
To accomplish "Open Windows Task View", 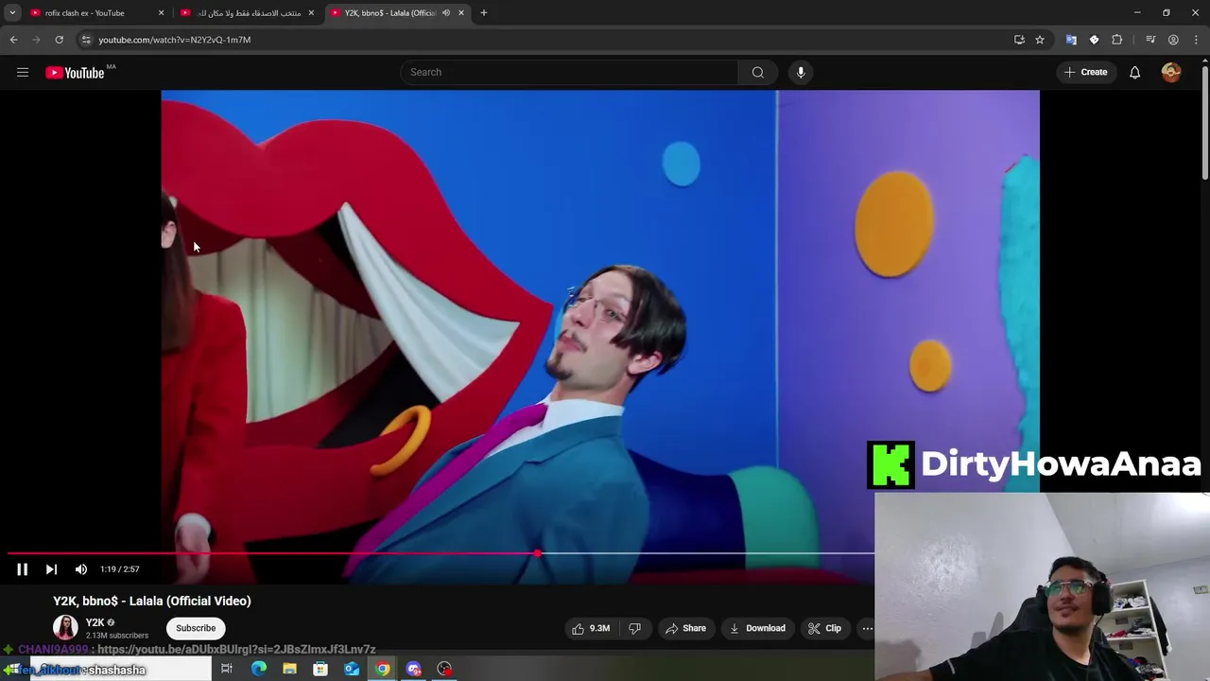I will click(227, 669).
